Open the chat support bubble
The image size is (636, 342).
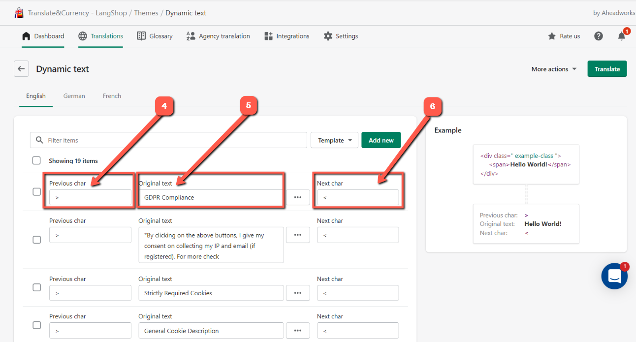614,276
